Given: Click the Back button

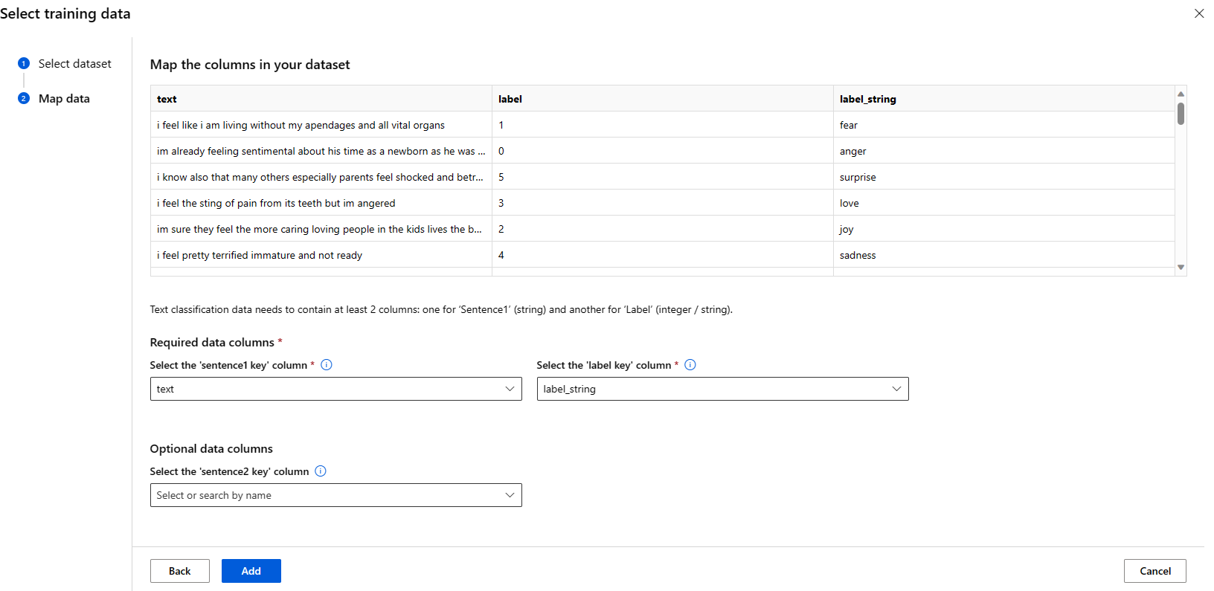Looking at the screenshot, I should coord(179,571).
